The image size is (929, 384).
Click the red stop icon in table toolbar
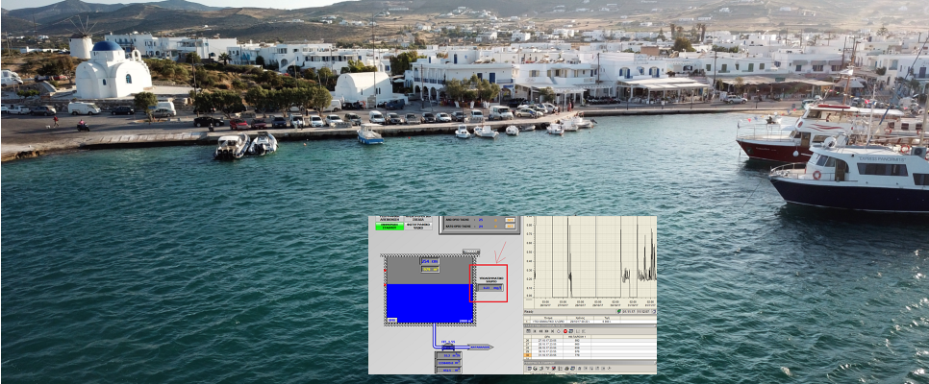tap(565, 331)
